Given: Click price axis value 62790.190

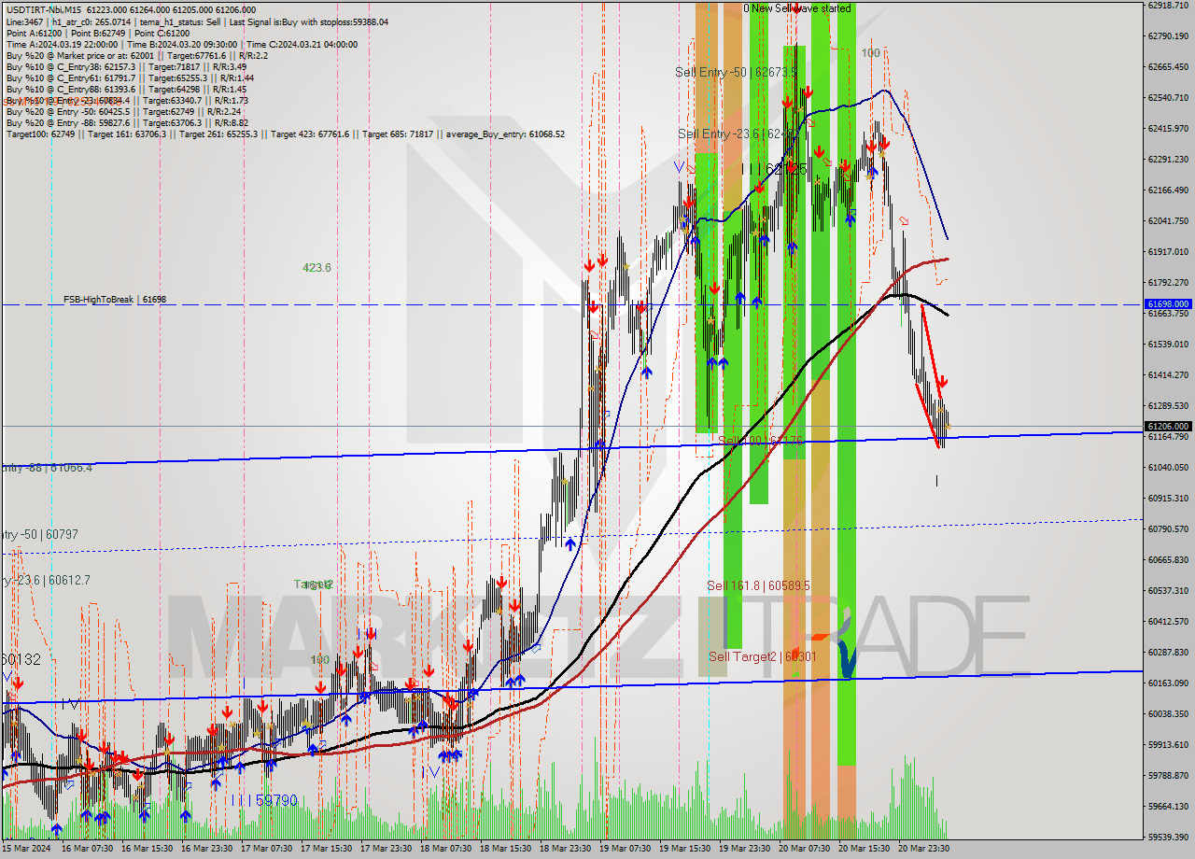Looking at the screenshot, I should point(1167,36).
